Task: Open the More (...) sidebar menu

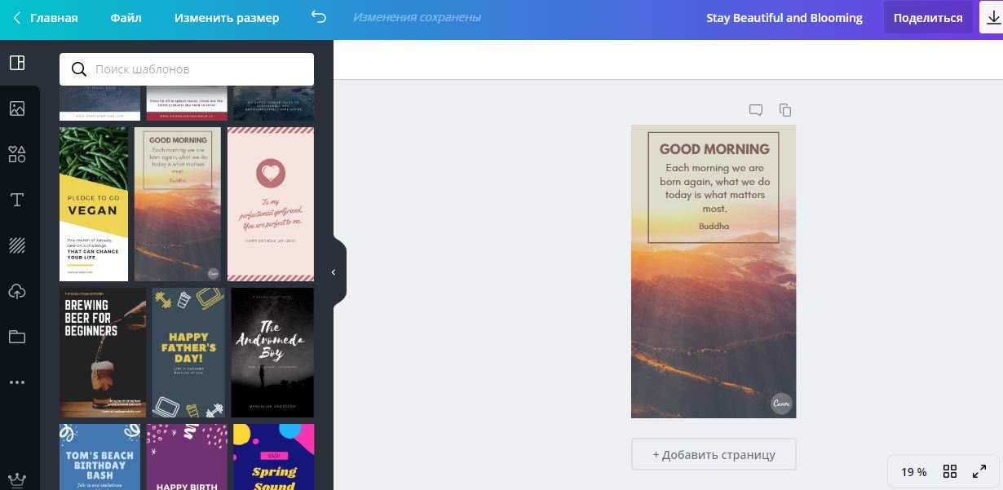Action: tap(17, 382)
